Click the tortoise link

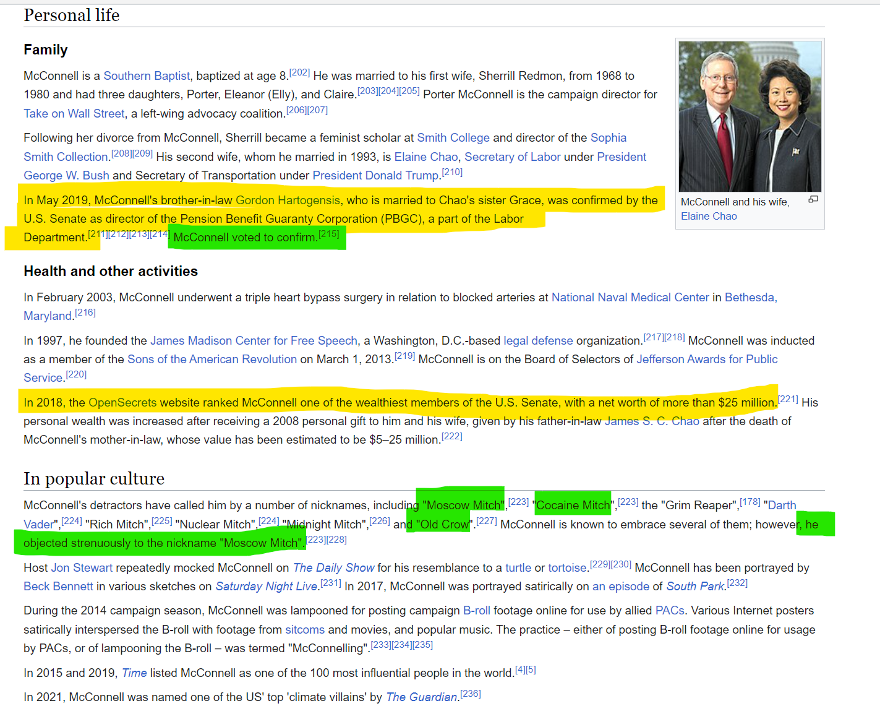pyautogui.click(x=567, y=567)
